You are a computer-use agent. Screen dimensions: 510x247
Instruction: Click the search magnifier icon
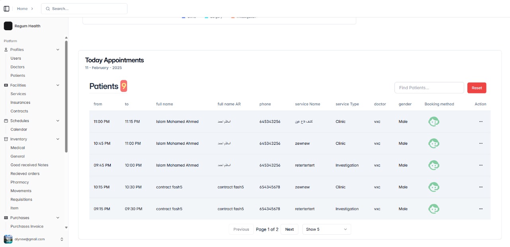(48, 9)
